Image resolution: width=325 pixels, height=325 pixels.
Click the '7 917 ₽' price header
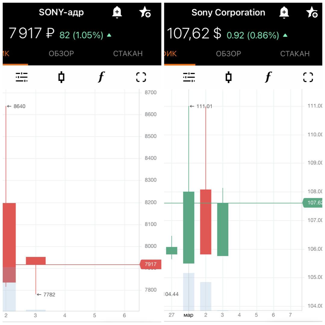coord(32,33)
